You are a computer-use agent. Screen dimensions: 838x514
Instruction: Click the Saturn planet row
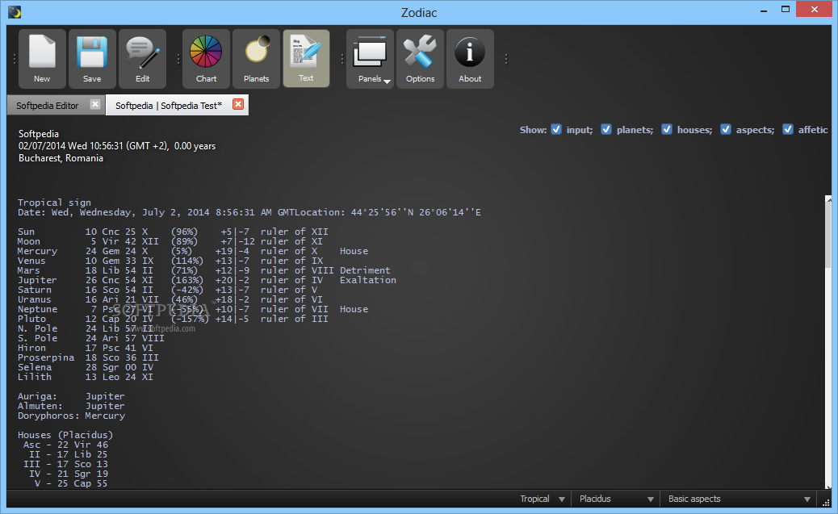click(167, 290)
